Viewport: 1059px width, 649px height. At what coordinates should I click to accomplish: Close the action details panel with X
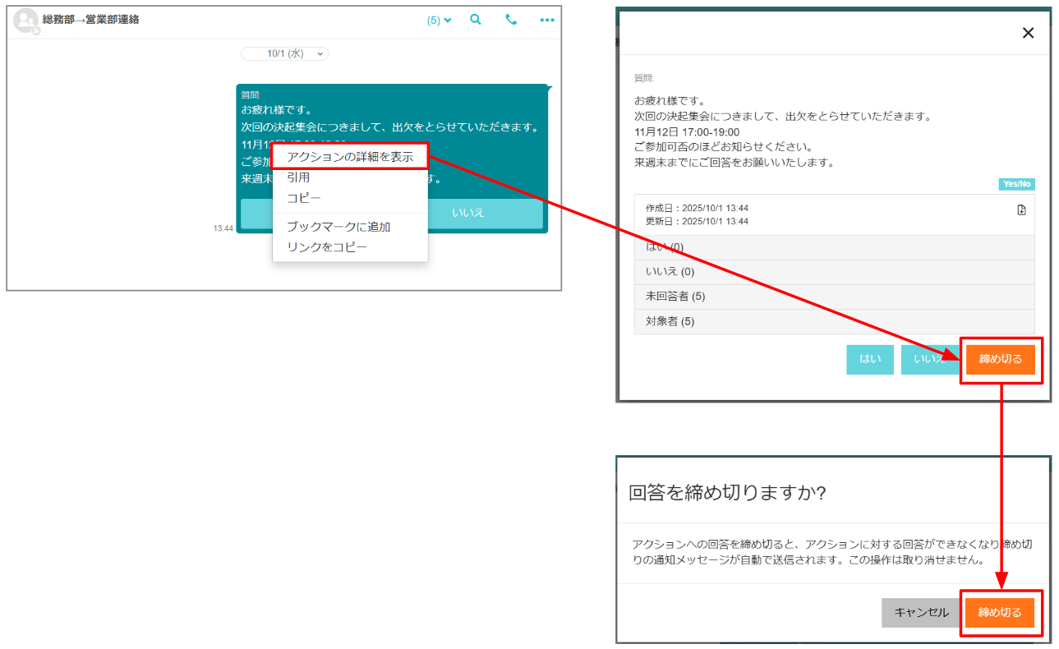pos(1027,33)
